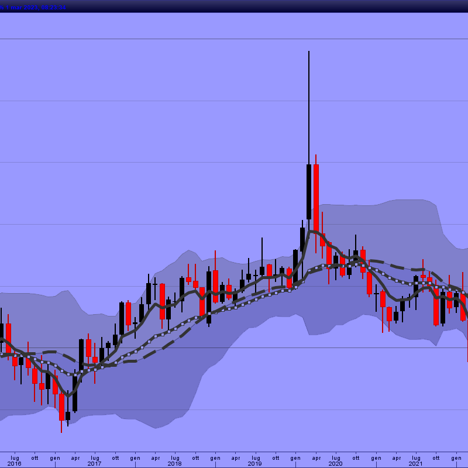The image size is (468, 468).
Task: Click the tall black candle with longest upper wick
Action: coord(308,192)
